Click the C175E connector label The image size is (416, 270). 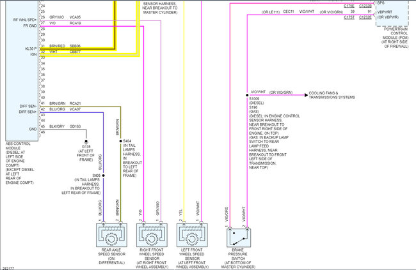coord(349,6)
